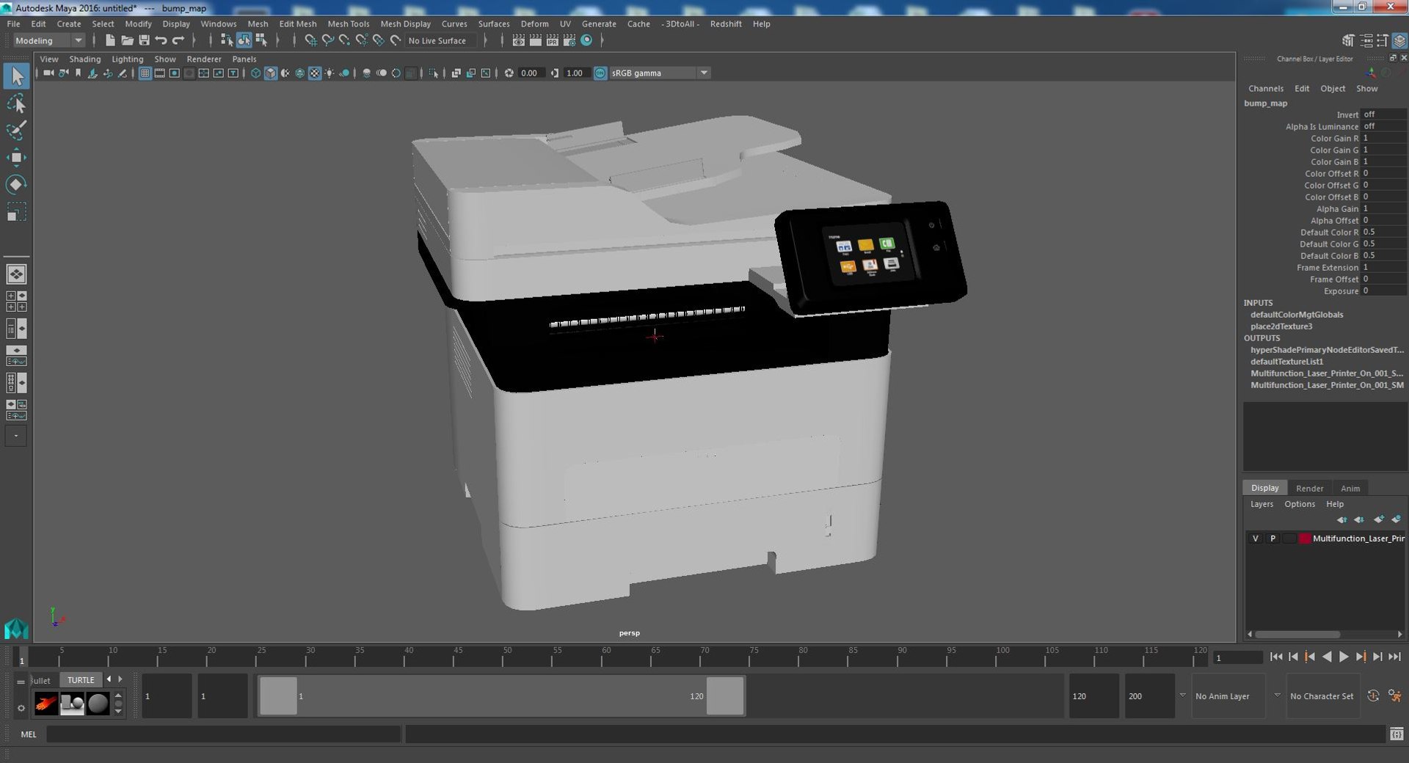The image size is (1409, 763).
Task: Switch to Render layer tab
Action: click(x=1309, y=488)
